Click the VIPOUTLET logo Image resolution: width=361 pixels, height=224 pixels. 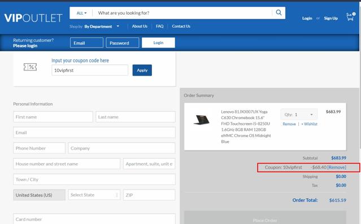tap(33, 18)
